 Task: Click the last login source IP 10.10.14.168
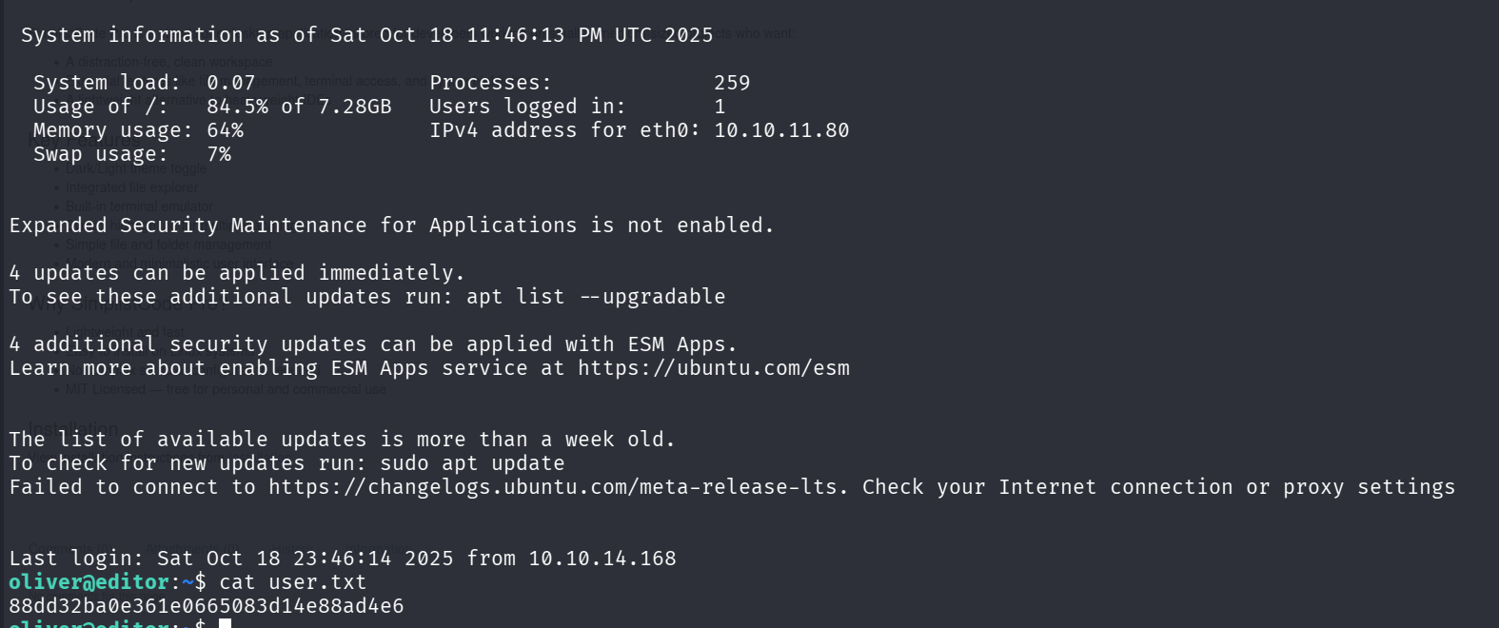[602, 559]
